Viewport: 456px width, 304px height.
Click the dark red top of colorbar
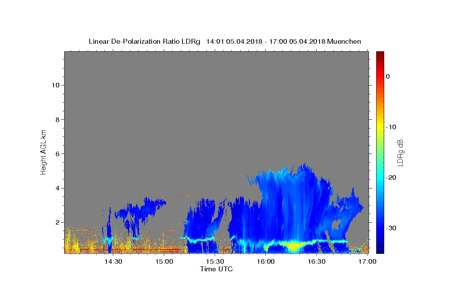[380, 55]
